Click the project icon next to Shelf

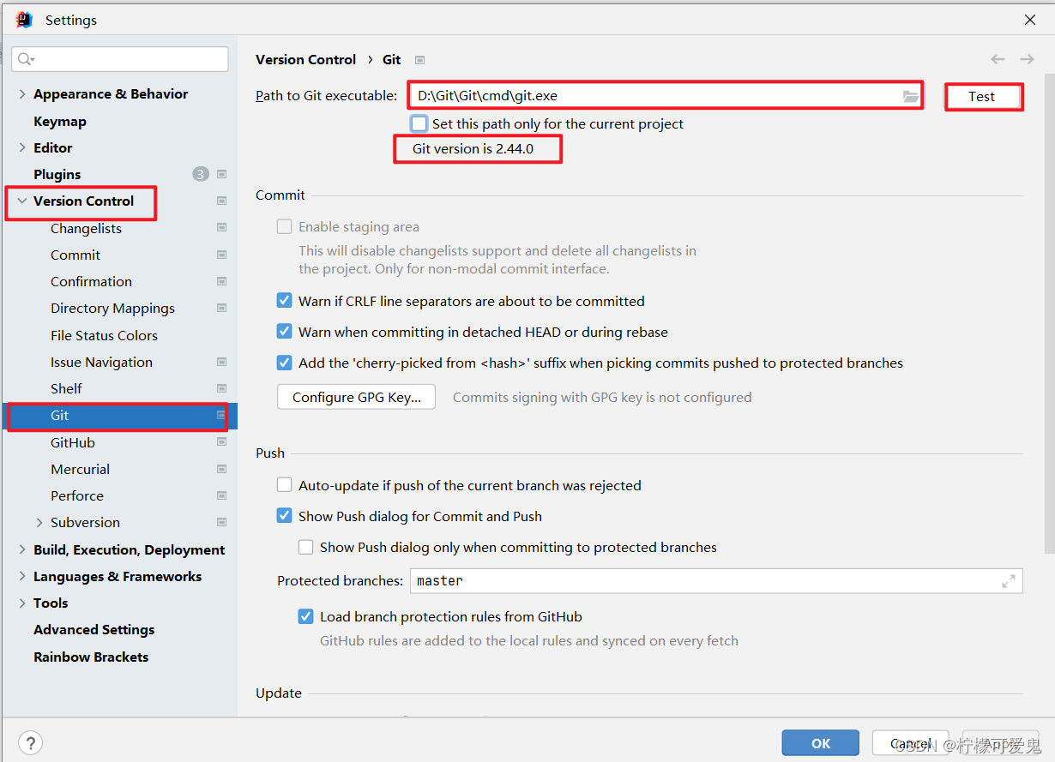(221, 388)
